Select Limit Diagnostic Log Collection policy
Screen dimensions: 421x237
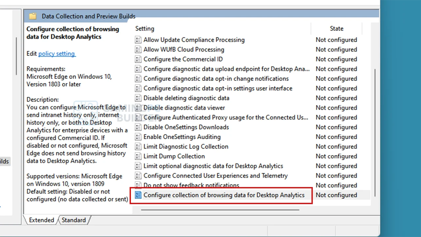click(186, 147)
